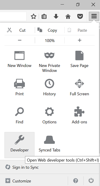Open a New Private Window
This screenshot has height=186, width=100.
pyautogui.click(x=49, y=62)
